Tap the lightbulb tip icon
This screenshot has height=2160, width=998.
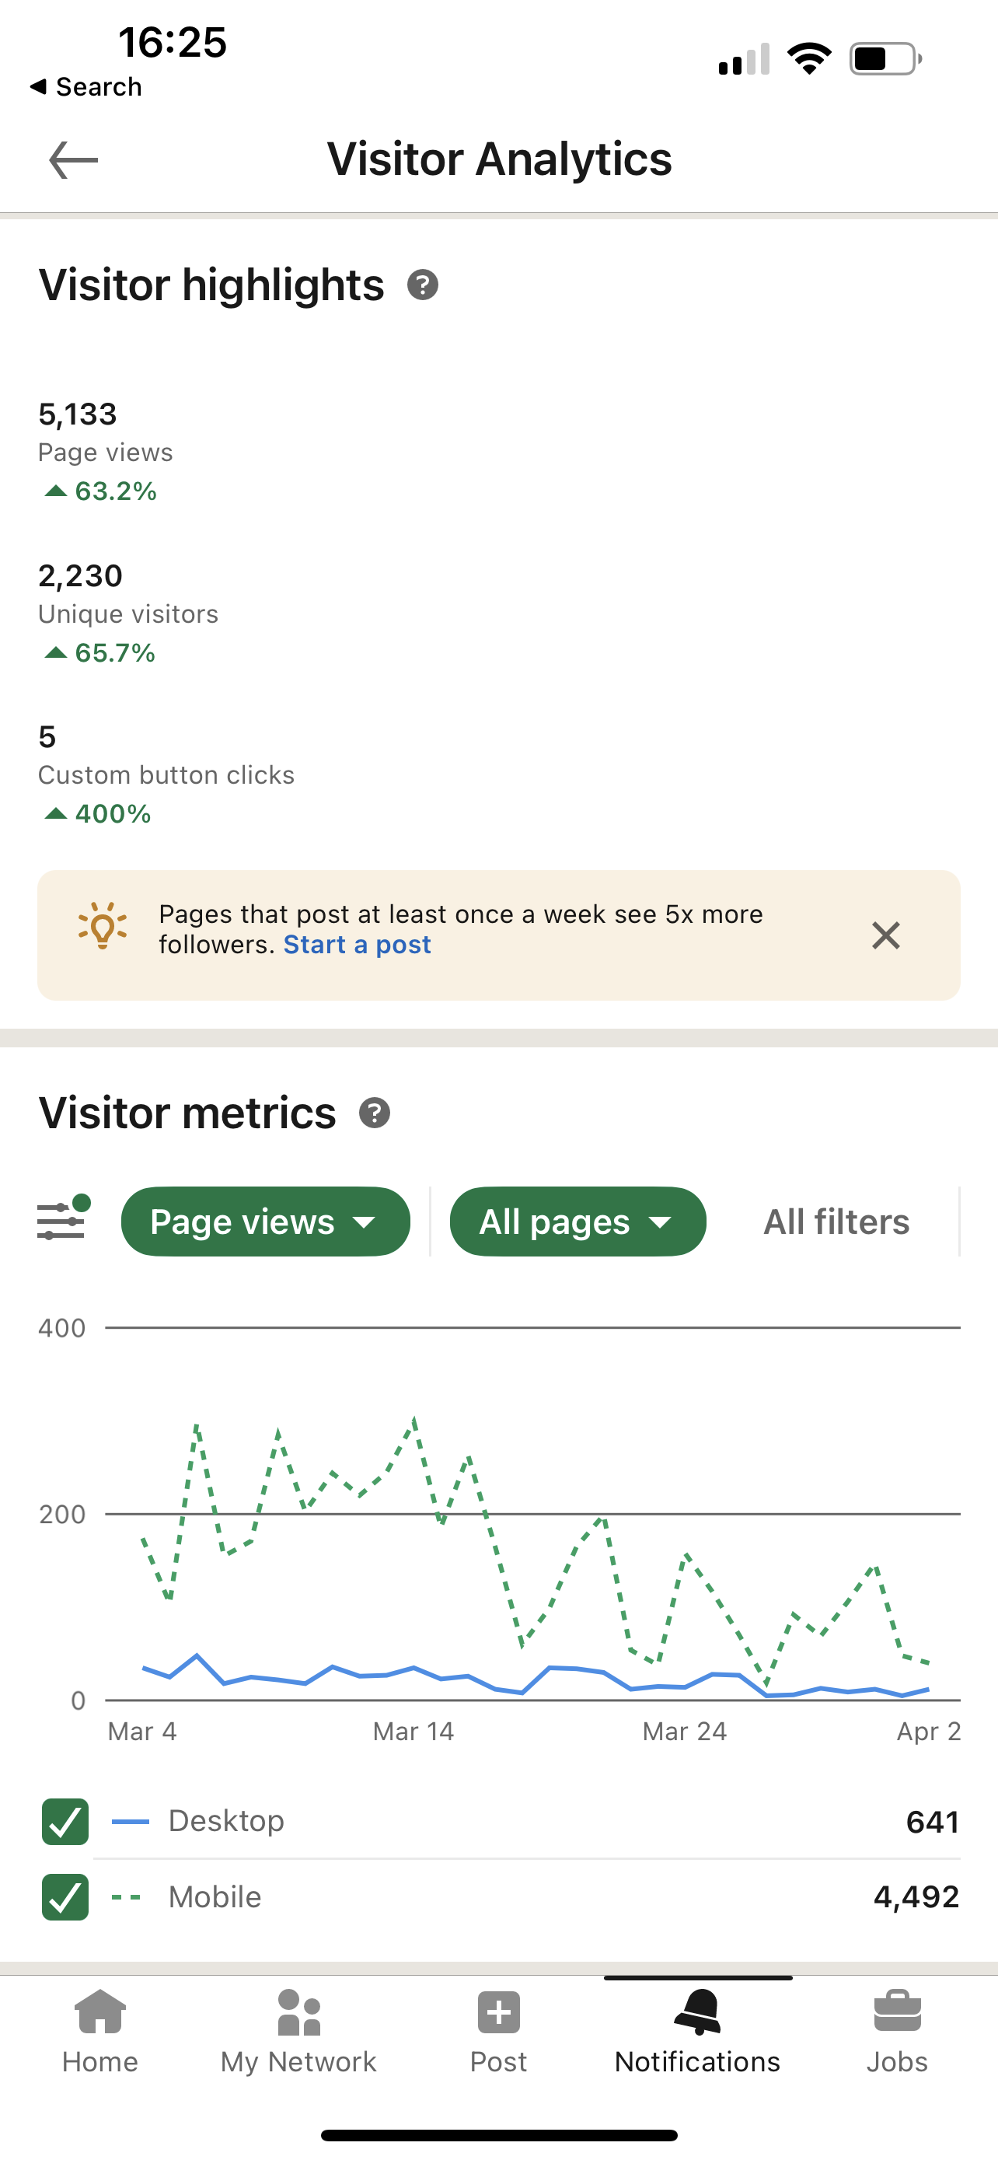coord(103,928)
